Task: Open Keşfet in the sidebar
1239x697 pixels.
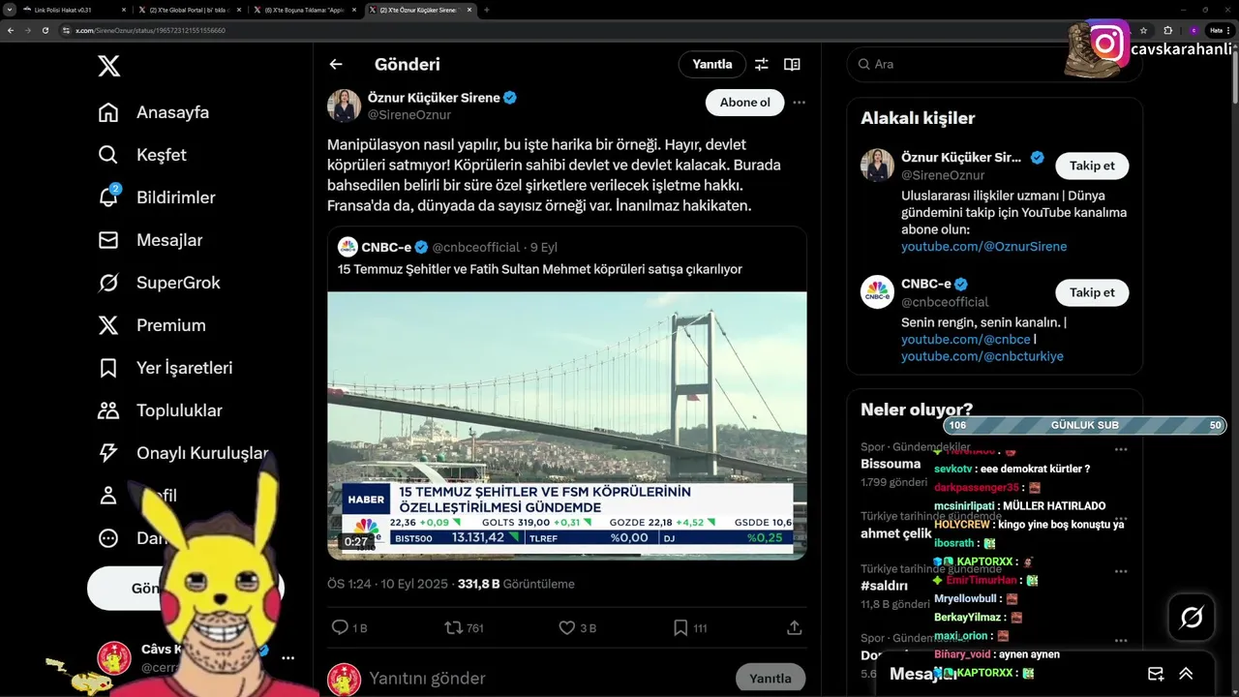Action: [x=142, y=155]
